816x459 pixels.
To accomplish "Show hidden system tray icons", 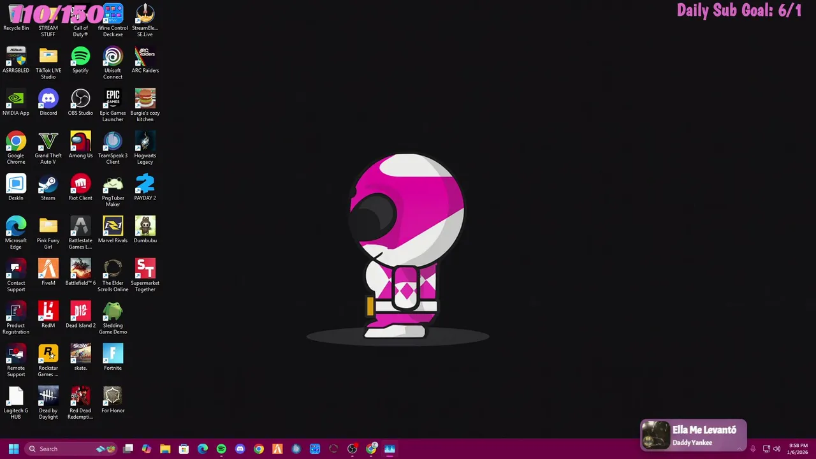I will coord(740,449).
